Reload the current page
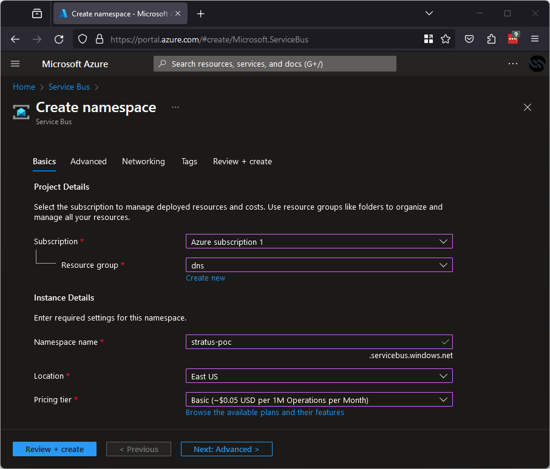 [x=59, y=39]
